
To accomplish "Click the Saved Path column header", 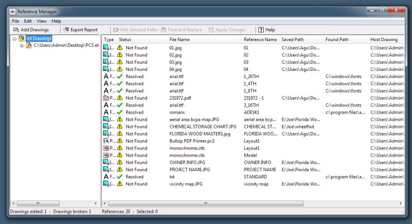I will (293, 40).
